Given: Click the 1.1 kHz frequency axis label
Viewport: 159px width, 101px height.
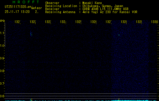Looking at the screenshot, I should pos(2,33).
